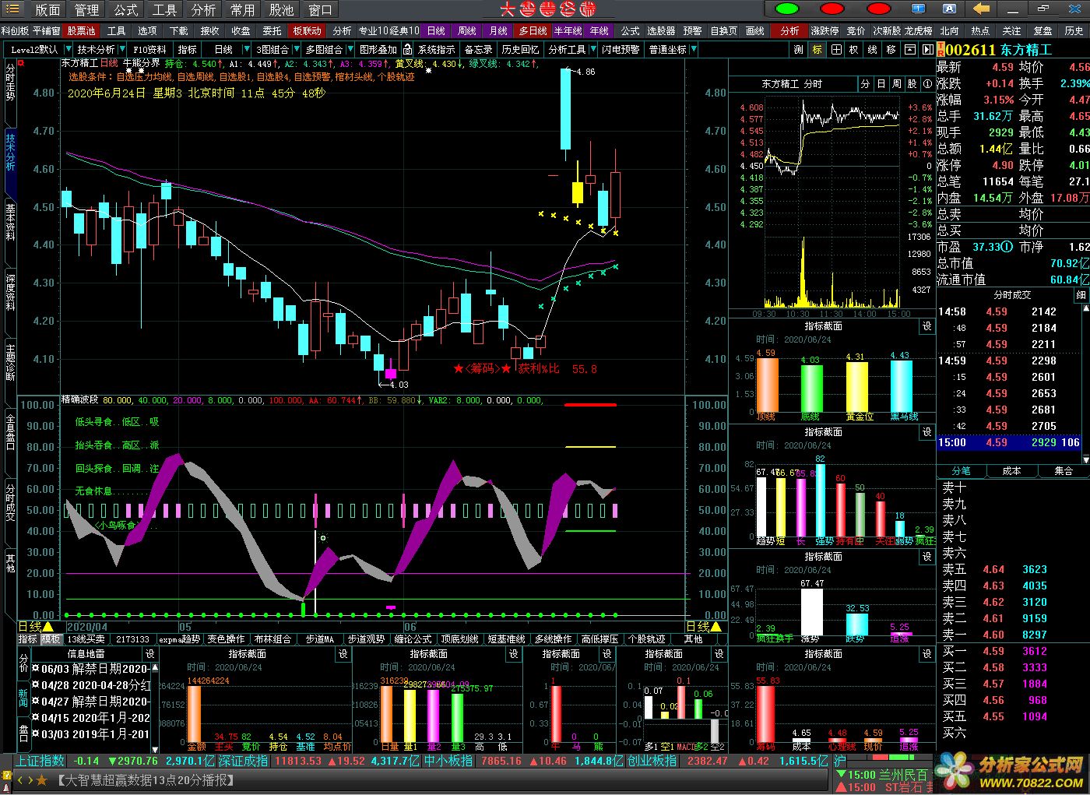Toggle the 多日线 period button
Screen dimensions: 1090x795
533,31
